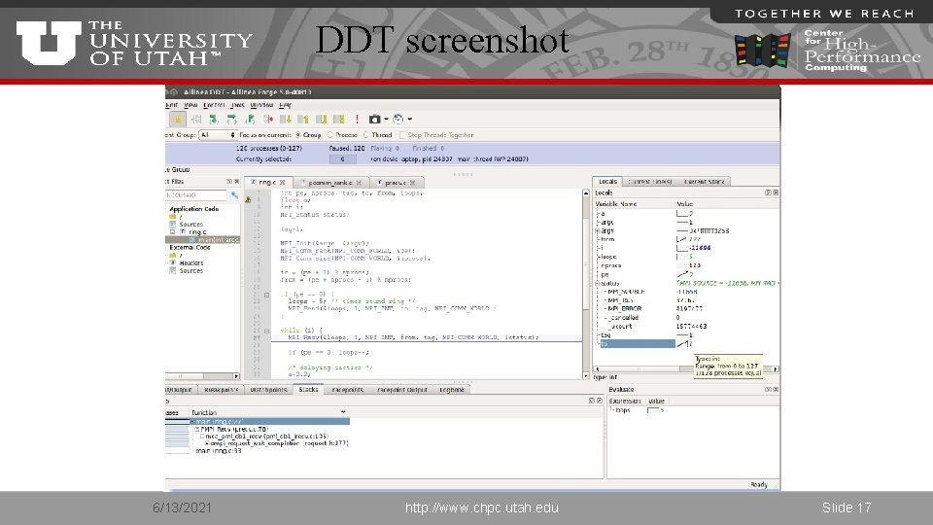Click the Step Out green arrow icon
This screenshot has height=525, width=933.
[250, 119]
